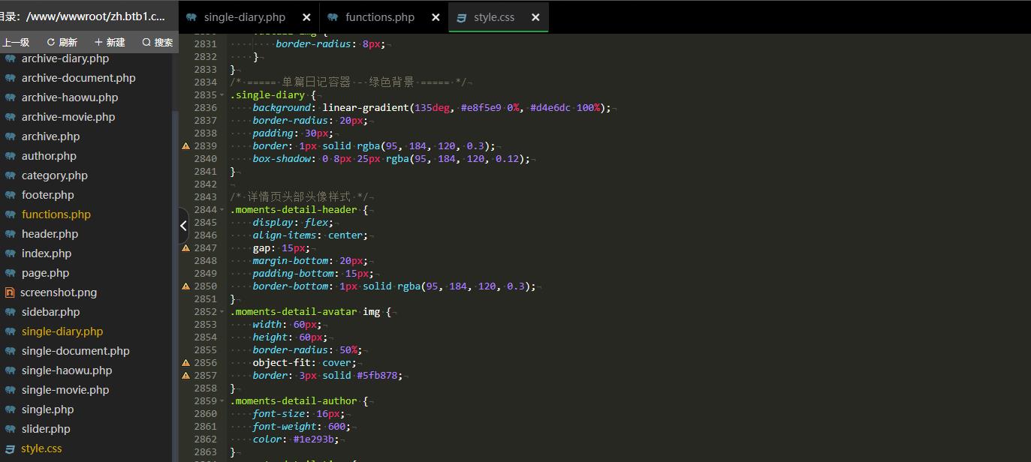
Task: Select style.css in file tree
Action: click(x=41, y=448)
